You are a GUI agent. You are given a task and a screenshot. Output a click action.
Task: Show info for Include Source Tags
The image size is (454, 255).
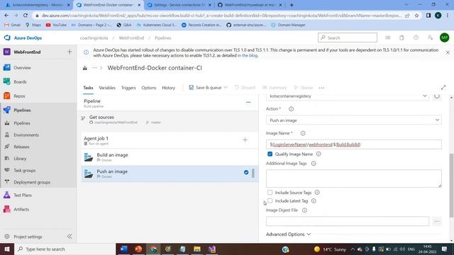pos(317,193)
